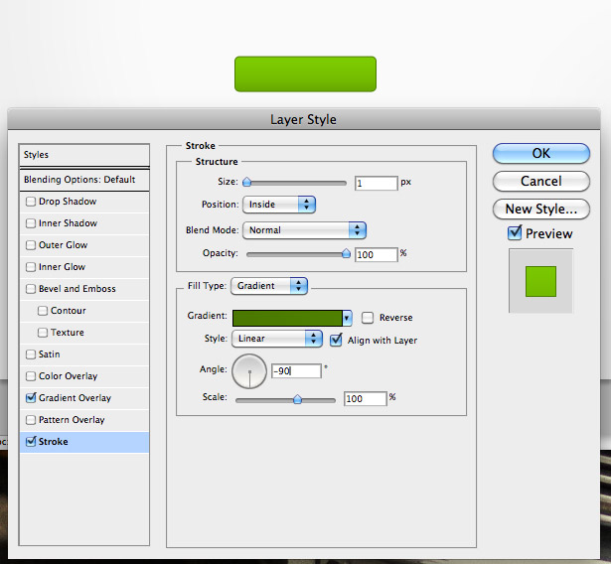Image resolution: width=611 pixels, height=564 pixels.
Task: Check the Texture checkbox
Action: pyautogui.click(x=43, y=333)
